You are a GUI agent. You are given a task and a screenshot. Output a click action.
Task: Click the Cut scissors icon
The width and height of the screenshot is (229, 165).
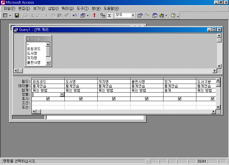click(47, 15)
